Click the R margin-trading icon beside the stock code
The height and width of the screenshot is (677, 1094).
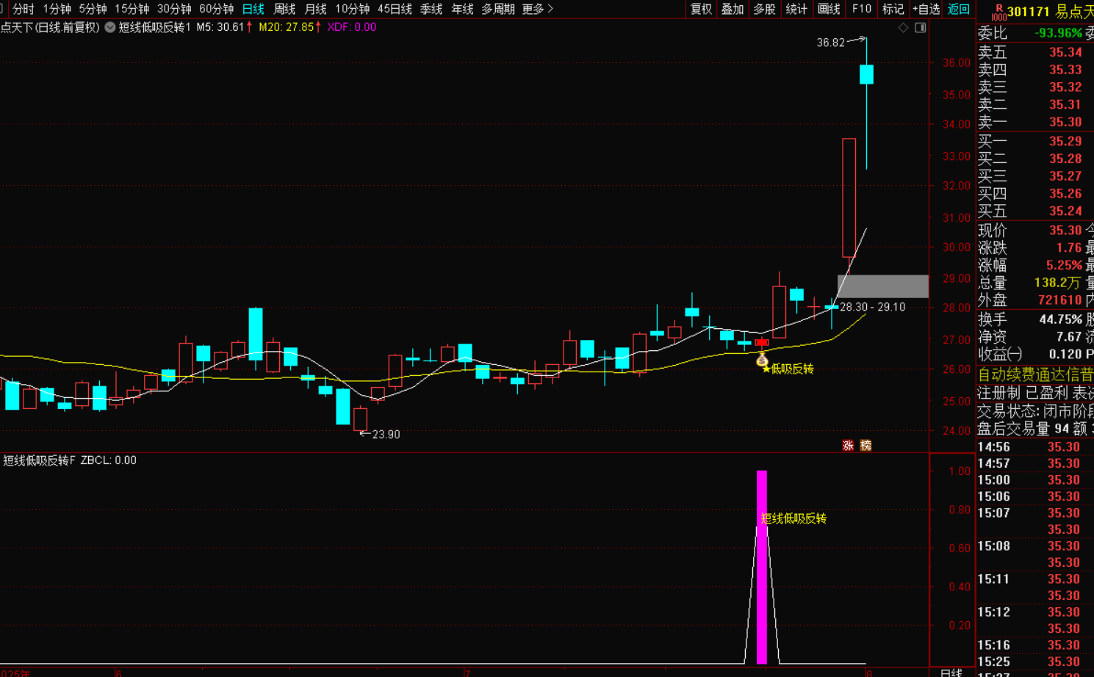click(x=998, y=12)
